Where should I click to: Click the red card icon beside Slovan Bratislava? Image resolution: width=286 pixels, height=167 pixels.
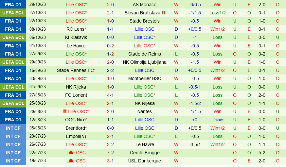coord(163,13)
